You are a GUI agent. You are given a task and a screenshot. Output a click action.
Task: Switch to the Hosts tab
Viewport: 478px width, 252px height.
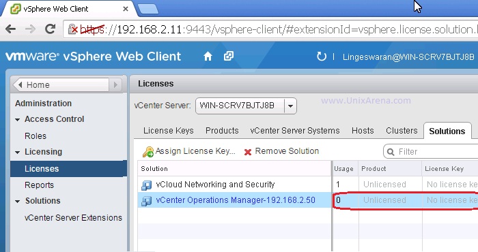(x=363, y=131)
